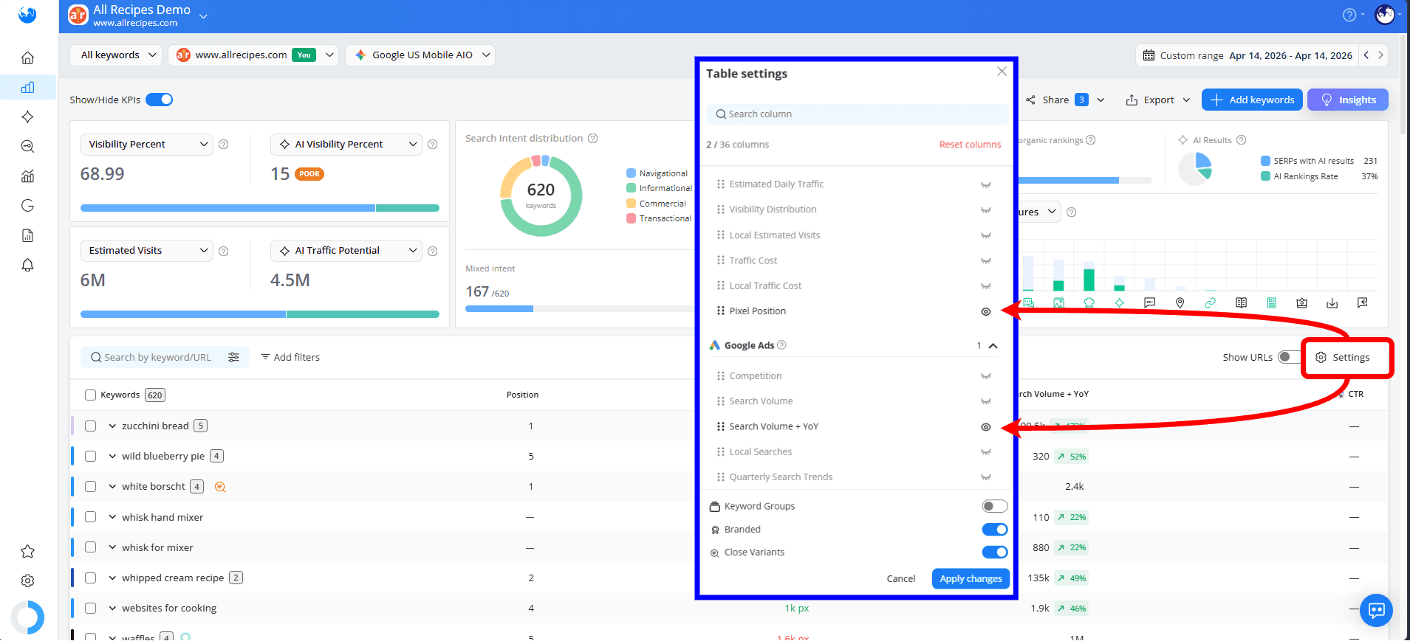Click Add filters
1410x641 pixels.
coord(290,357)
